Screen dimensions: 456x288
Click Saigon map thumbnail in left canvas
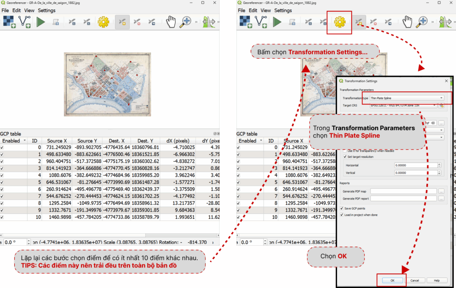[107, 84]
